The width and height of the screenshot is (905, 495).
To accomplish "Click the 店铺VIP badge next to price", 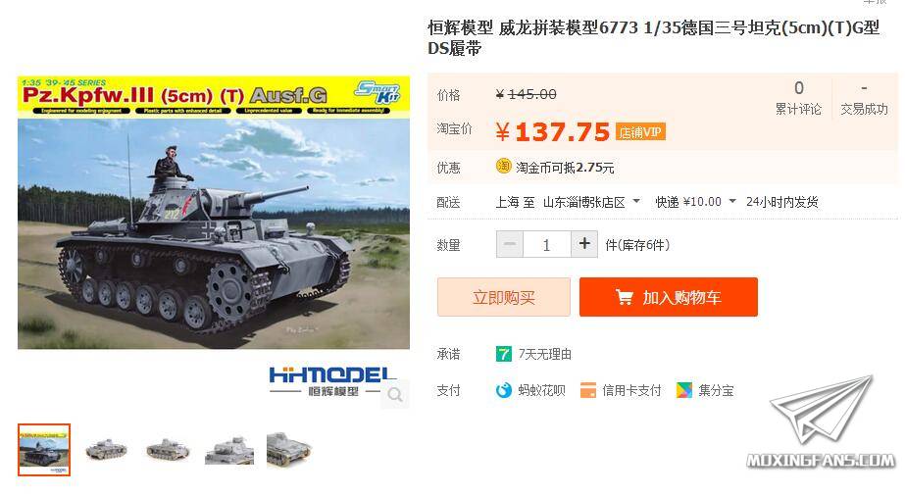I will click(640, 132).
